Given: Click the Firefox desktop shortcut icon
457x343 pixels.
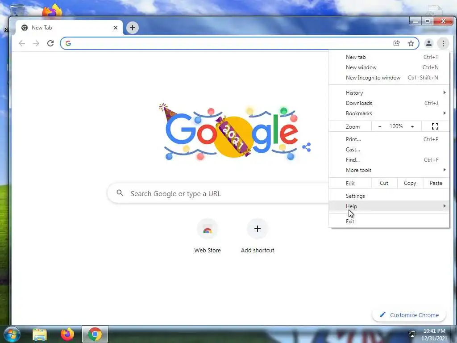Looking at the screenshot, I should pos(52,10).
